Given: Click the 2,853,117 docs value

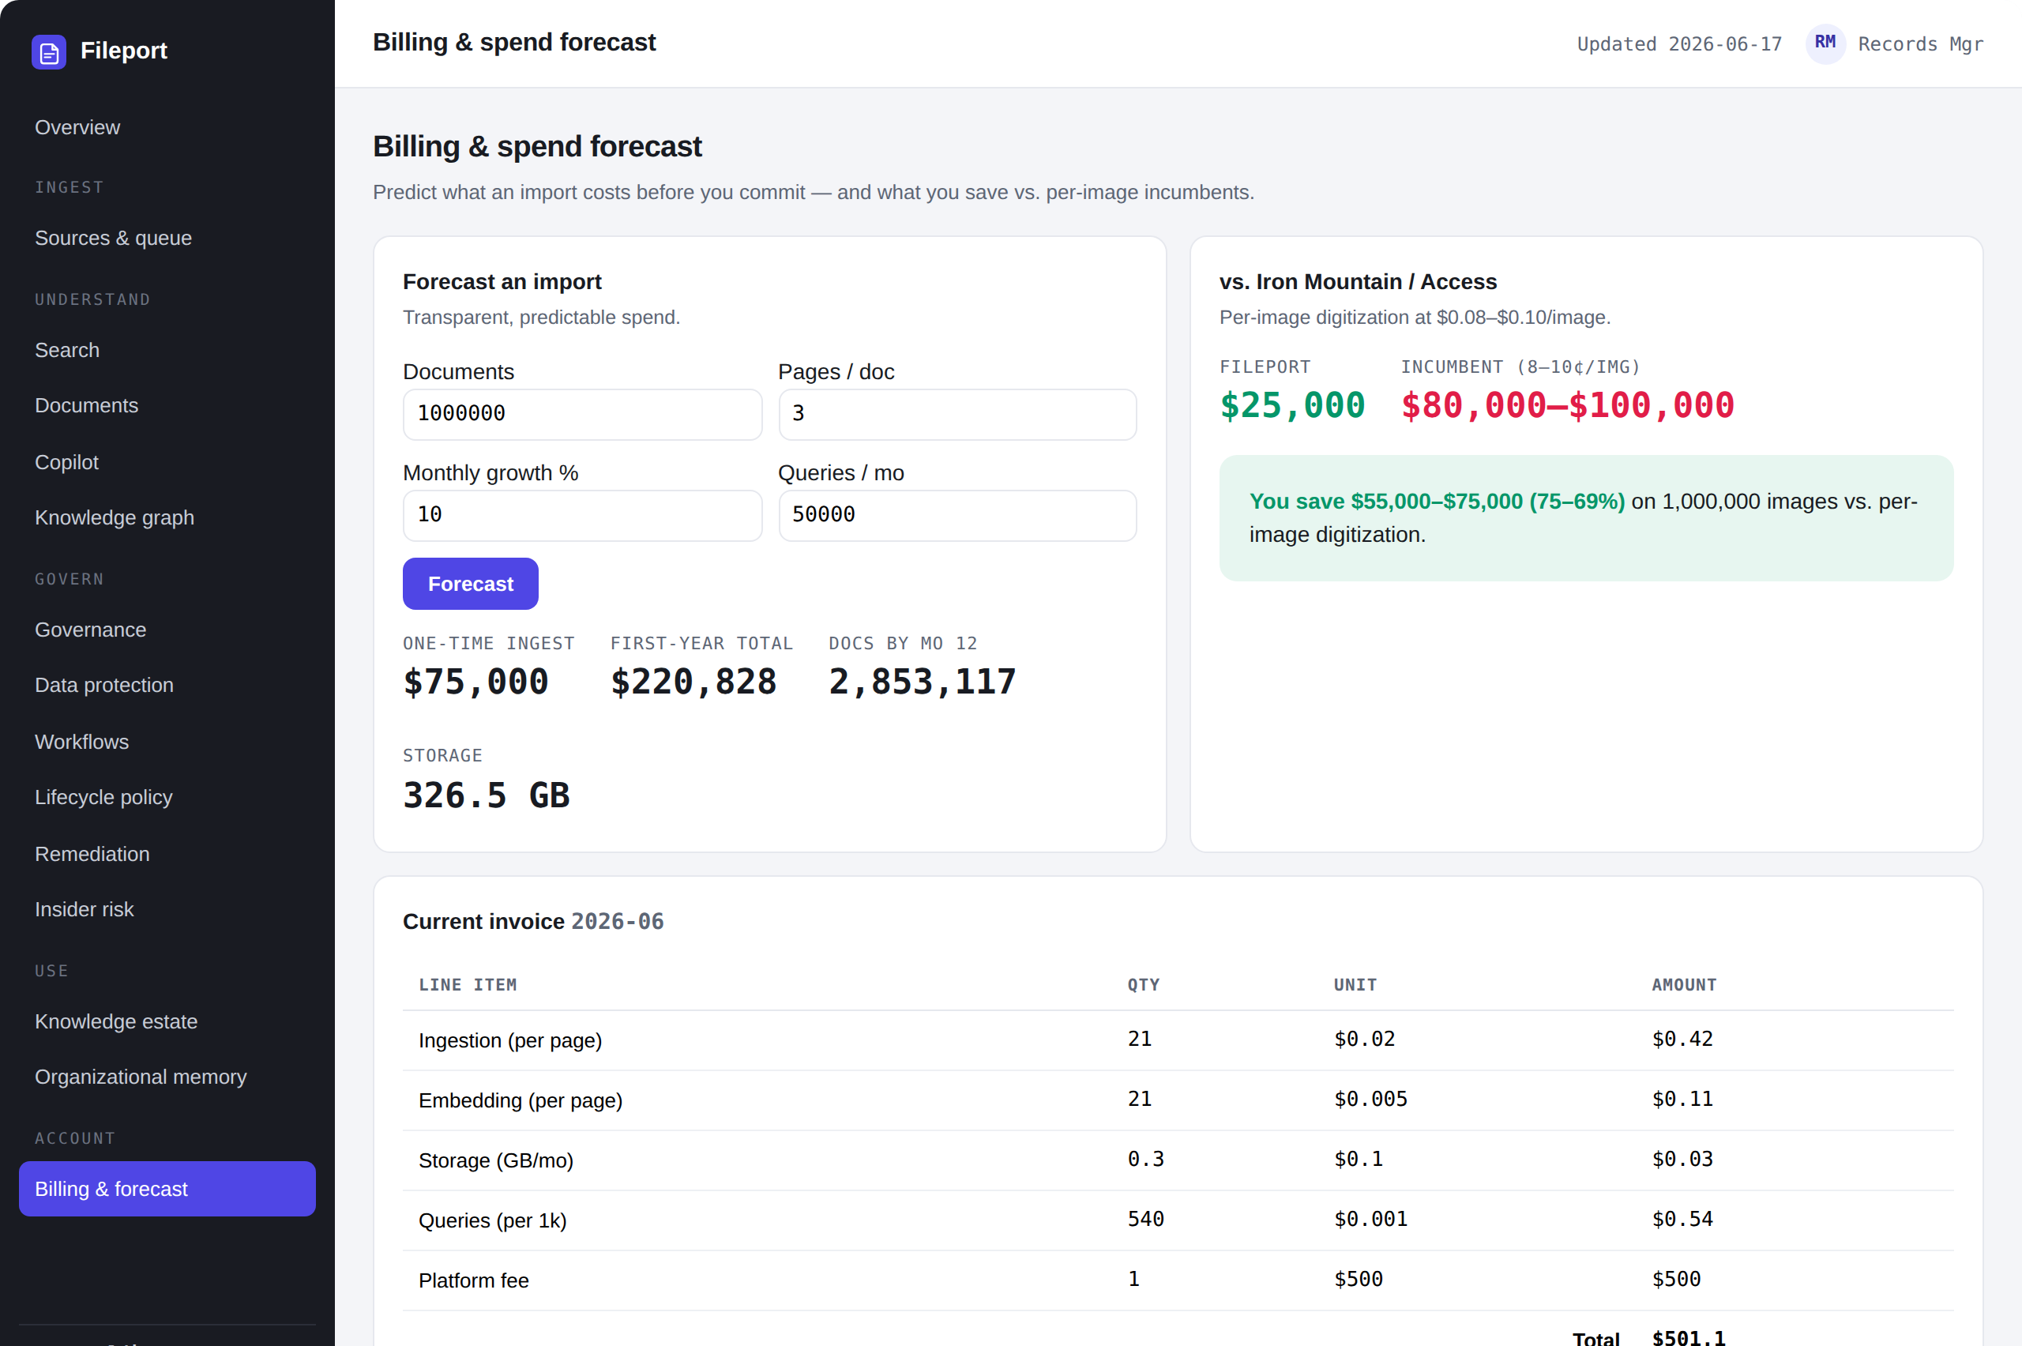Looking at the screenshot, I should pyautogui.click(x=923, y=682).
